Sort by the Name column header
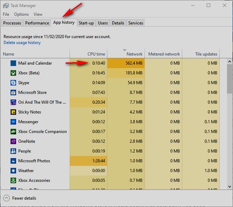This screenshot has height=207, width=233. click(x=35, y=54)
